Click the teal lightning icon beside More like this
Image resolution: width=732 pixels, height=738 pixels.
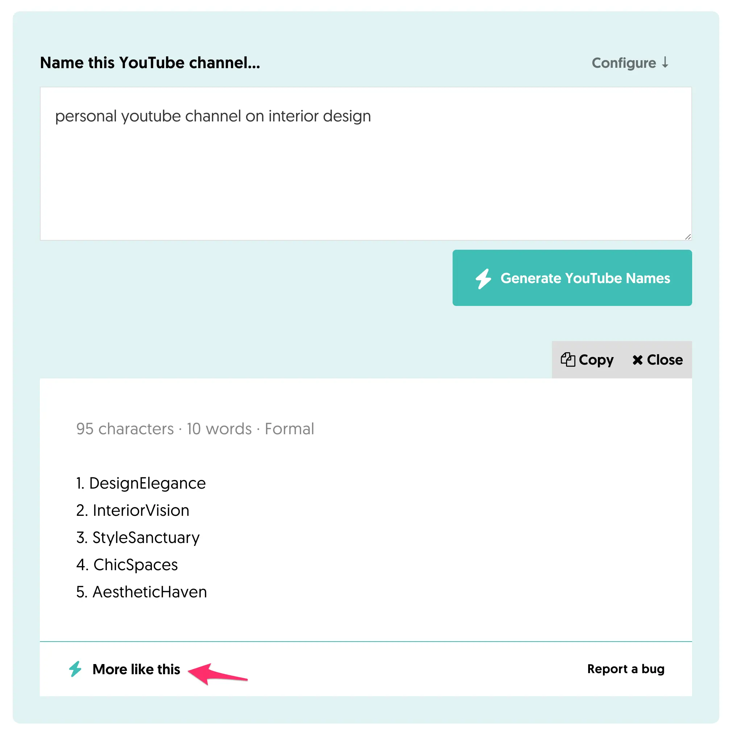click(75, 669)
